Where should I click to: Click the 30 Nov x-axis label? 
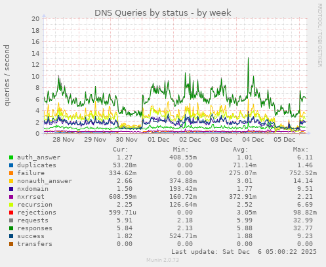click(127, 140)
